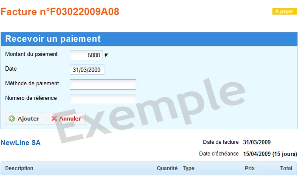Open the NewLine SA client link

[x=20, y=143]
